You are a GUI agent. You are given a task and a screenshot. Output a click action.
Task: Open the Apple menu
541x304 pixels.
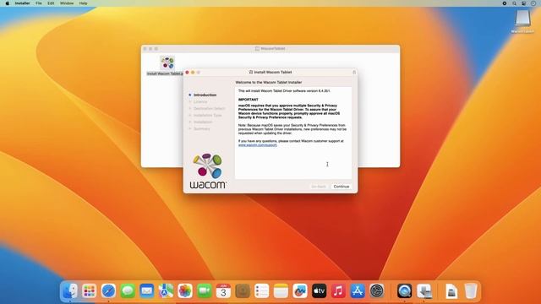tap(8, 3)
